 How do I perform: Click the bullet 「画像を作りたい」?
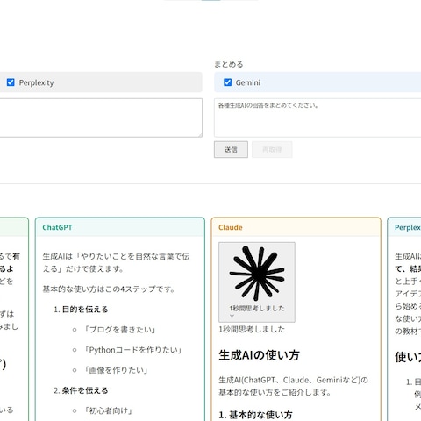(116, 370)
